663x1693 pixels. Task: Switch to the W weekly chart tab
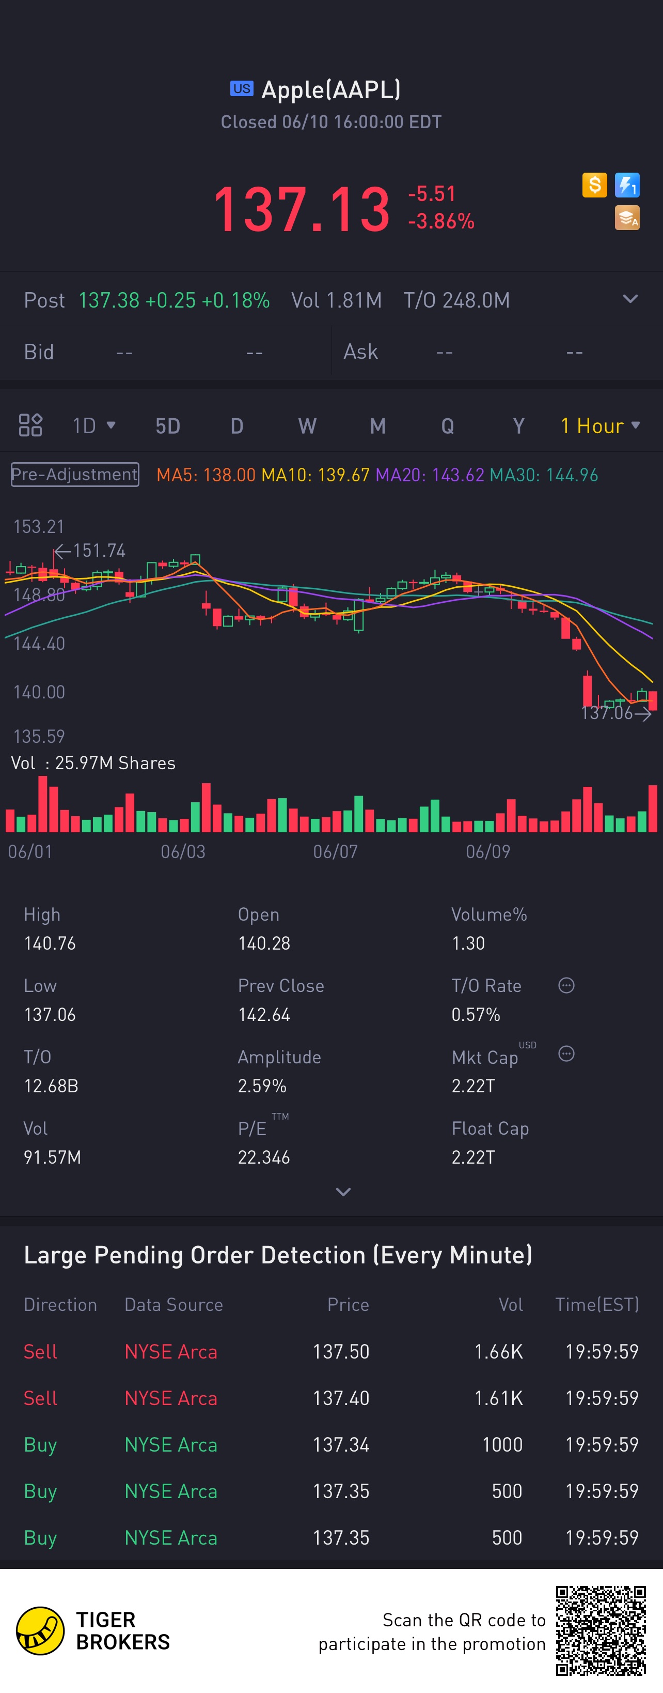click(307, 426)
